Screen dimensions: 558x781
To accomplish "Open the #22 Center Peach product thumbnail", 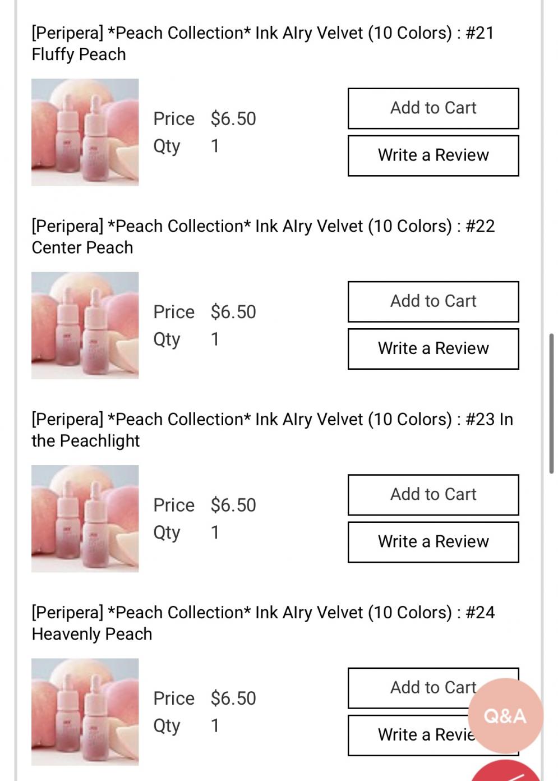I will pos(85,325).
